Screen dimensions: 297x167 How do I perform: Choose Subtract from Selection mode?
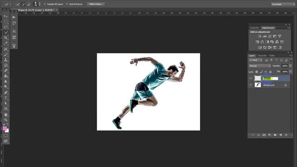point(29,4)
